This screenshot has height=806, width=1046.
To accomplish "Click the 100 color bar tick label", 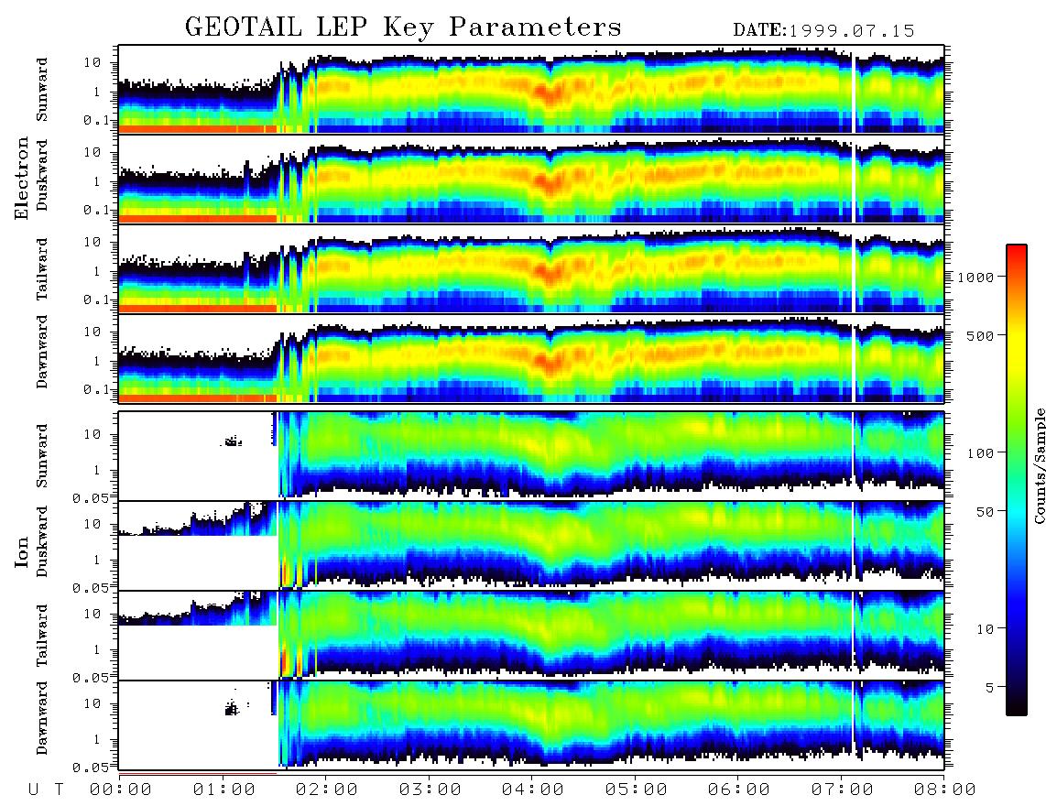I will coord(980,453).
